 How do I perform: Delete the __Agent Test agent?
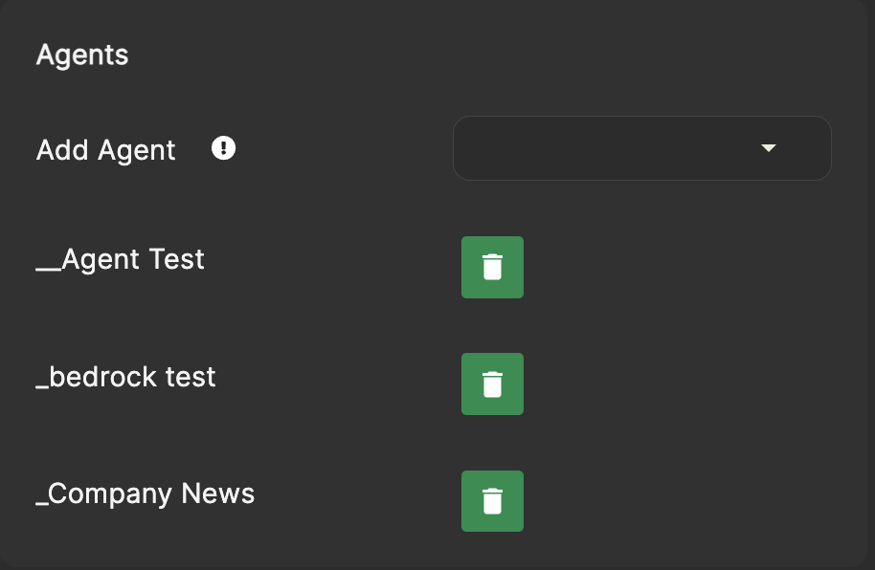[x=492, y=267]
